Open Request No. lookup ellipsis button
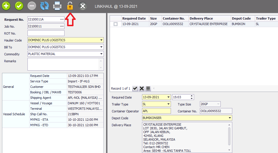Screen dimensions: 278x153 click(x=62, y=19)
